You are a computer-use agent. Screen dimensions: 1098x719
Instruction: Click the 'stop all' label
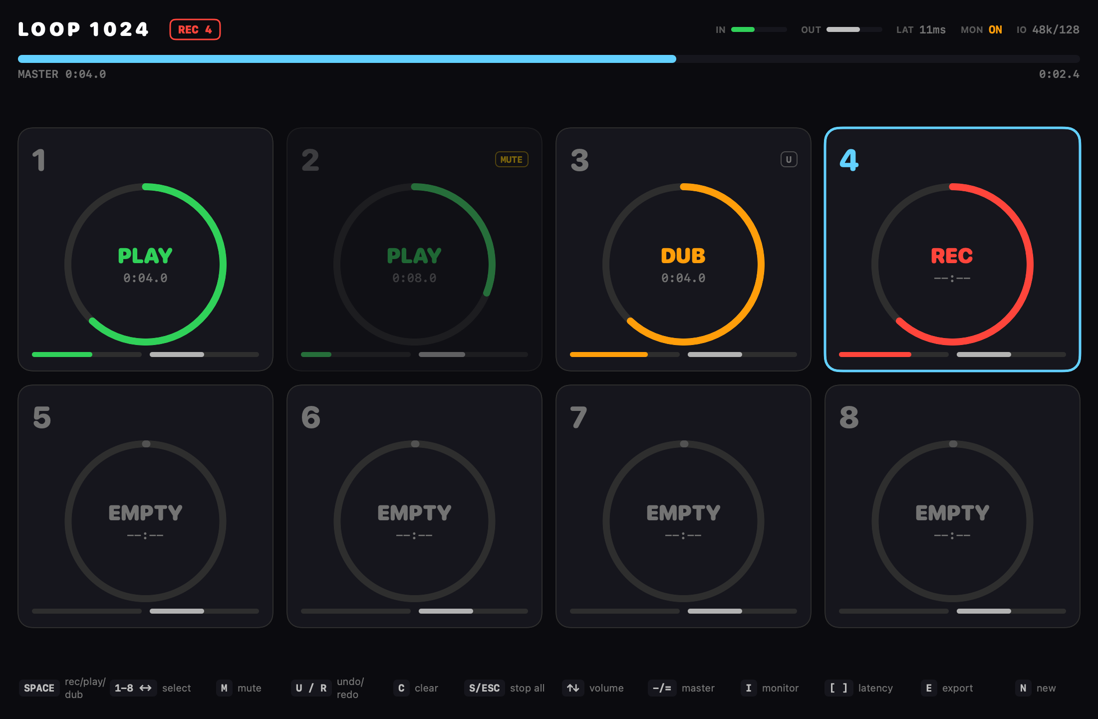(x=527, y=688)
